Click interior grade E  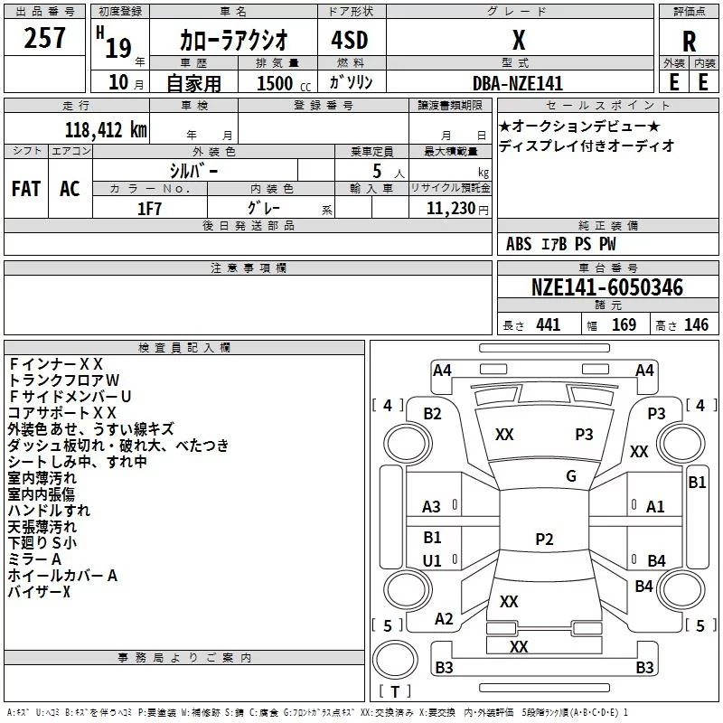tap(703, 82)
